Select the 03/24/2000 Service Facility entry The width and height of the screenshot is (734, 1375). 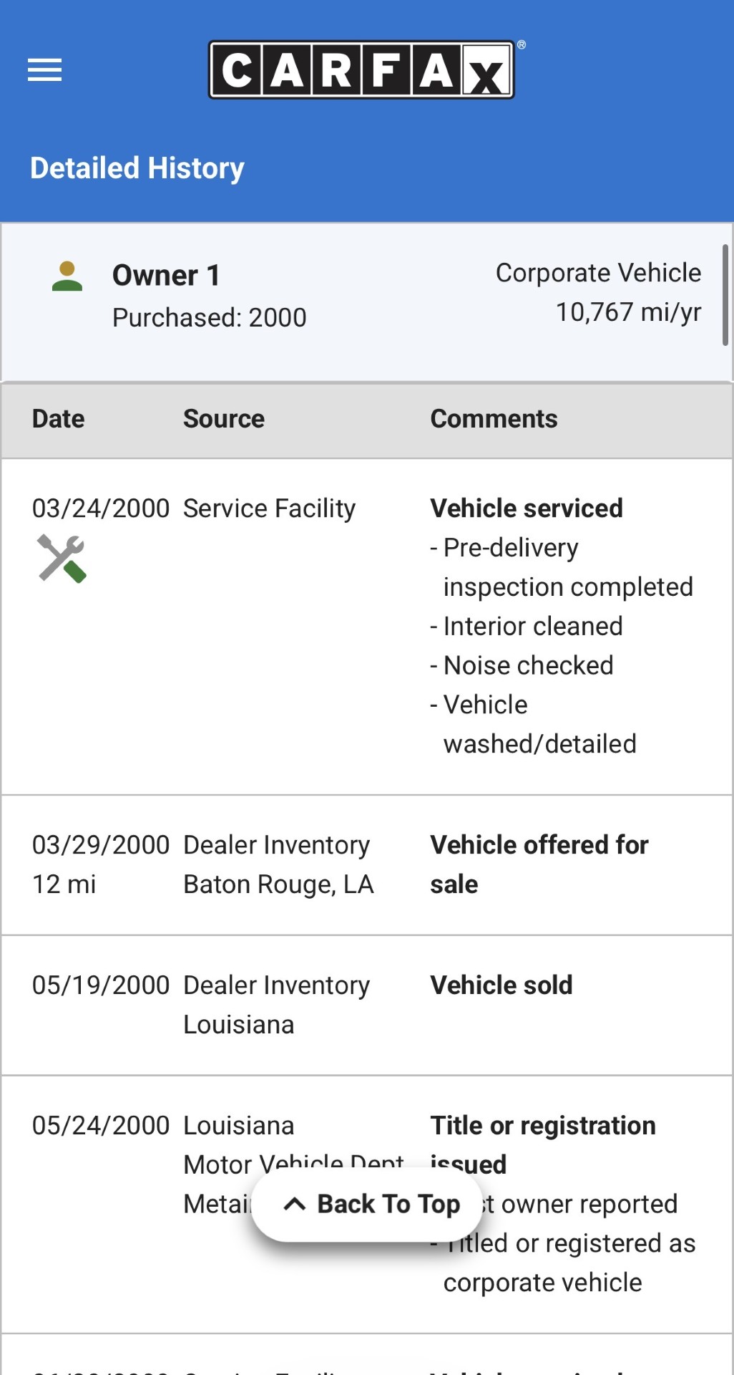pyautogui.click(x=269, y=508)
